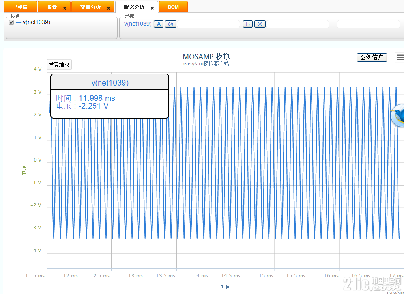Click the cursor B button
Screen dimensions: 404x294
click(x=248, y=24)
